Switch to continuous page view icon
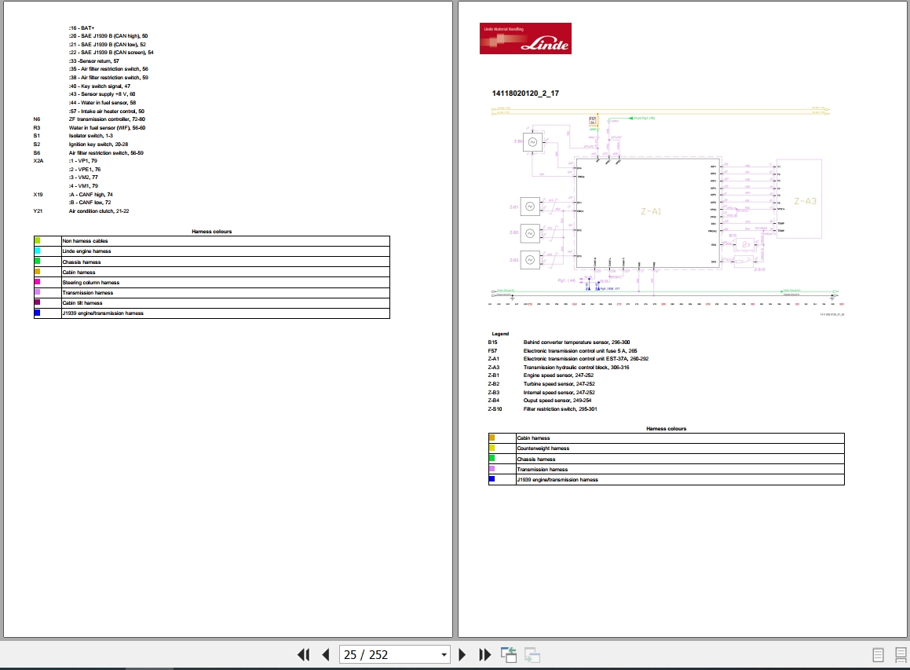Image resolution: width=910 pixels, height=670 pixels. (x=901, y=655)
